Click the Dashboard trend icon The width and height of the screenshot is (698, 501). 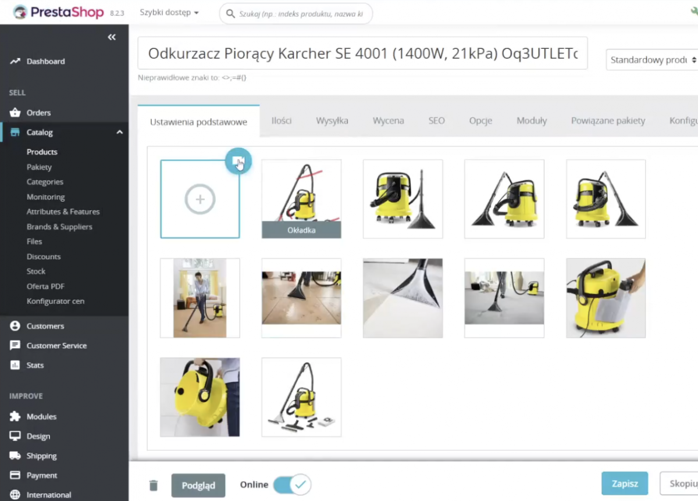coord(15,61)
